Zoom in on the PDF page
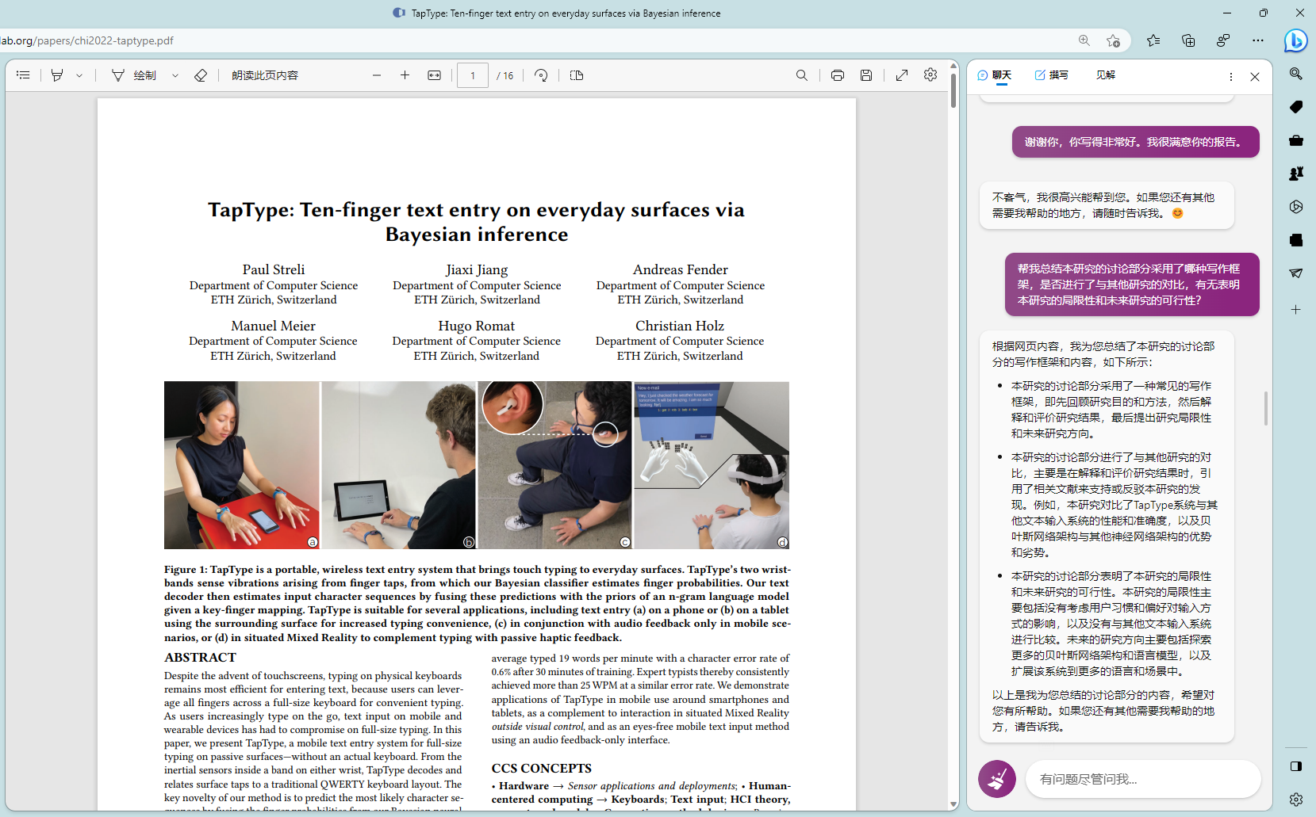Screen dimensions: 1316x817 point(405,75)
